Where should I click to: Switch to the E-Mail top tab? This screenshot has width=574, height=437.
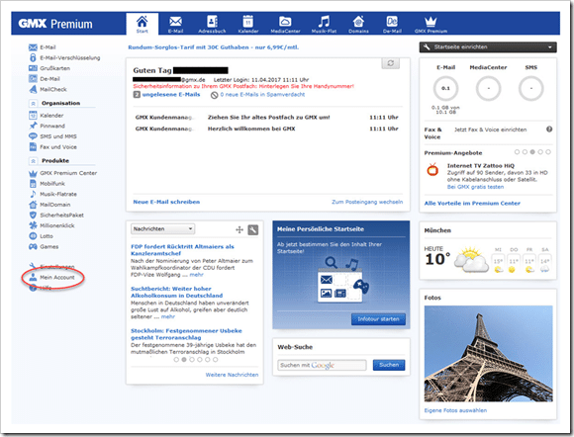175,25
